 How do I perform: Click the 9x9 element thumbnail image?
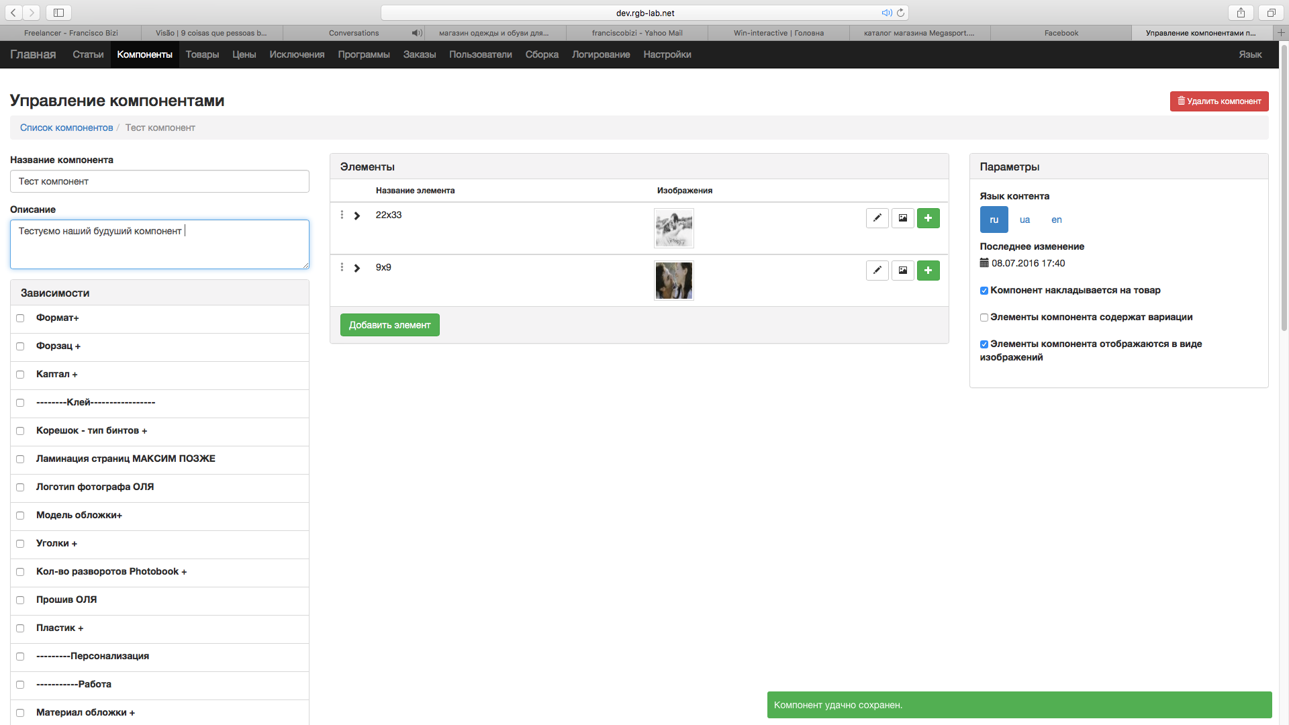coord(673,280)
